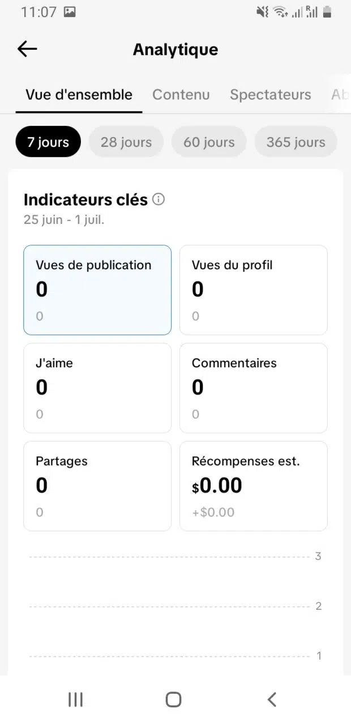
Task: Open the Récompenses est. metric card
Action: click(x=254, y=486)
